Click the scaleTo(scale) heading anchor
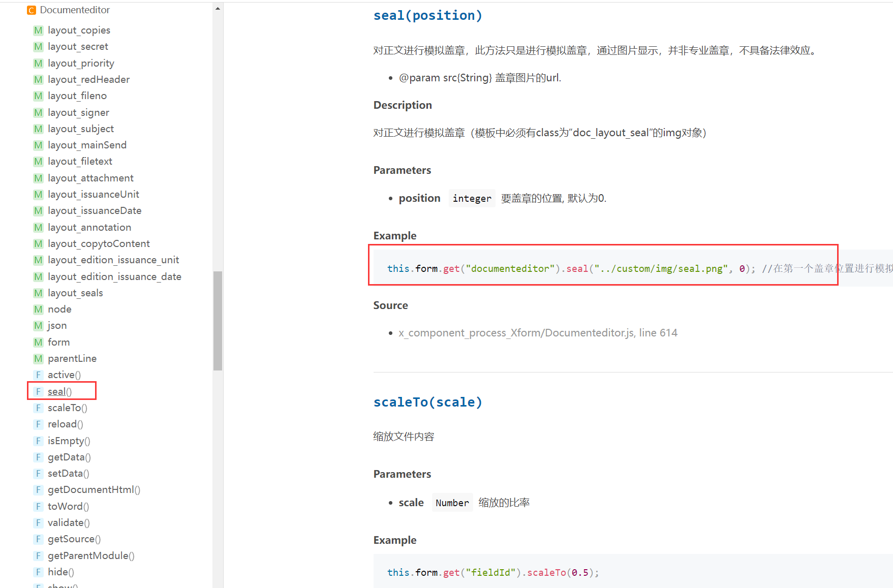This screenshot has height=588, width=893. point(428,403)
